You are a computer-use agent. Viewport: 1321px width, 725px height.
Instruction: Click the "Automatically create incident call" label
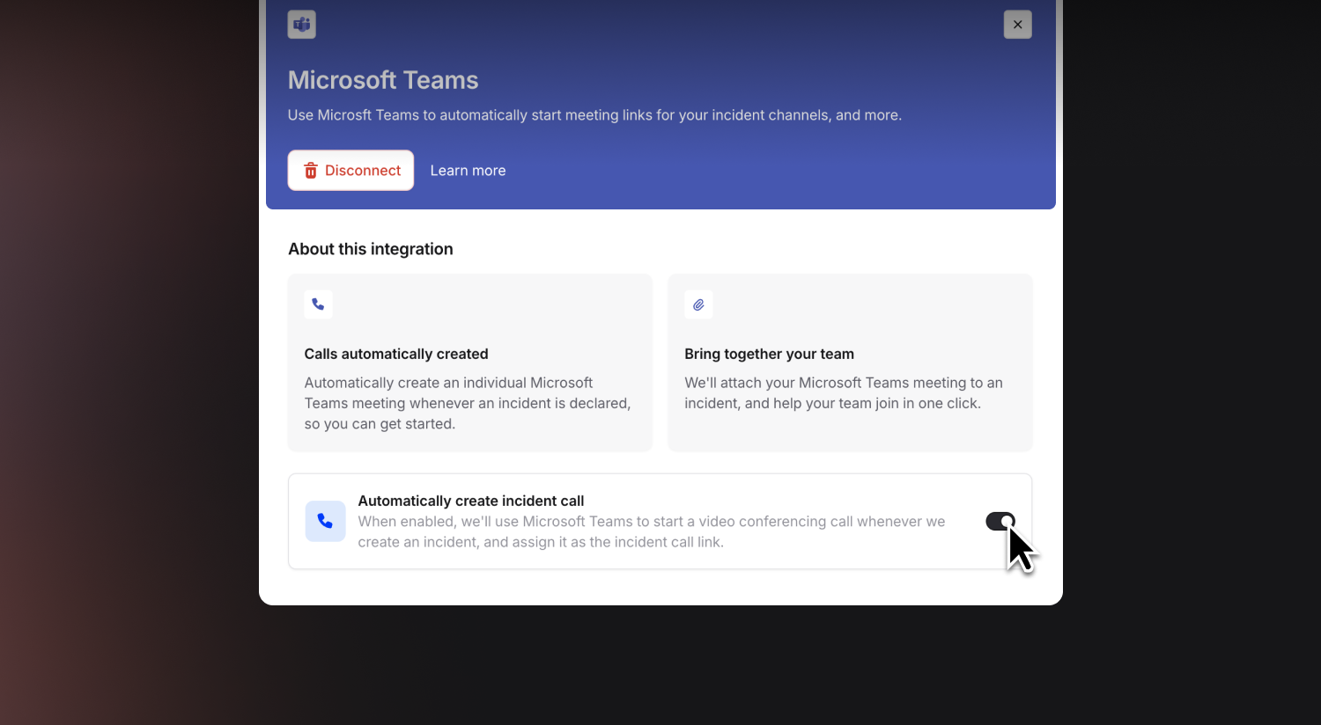point(471,500)
